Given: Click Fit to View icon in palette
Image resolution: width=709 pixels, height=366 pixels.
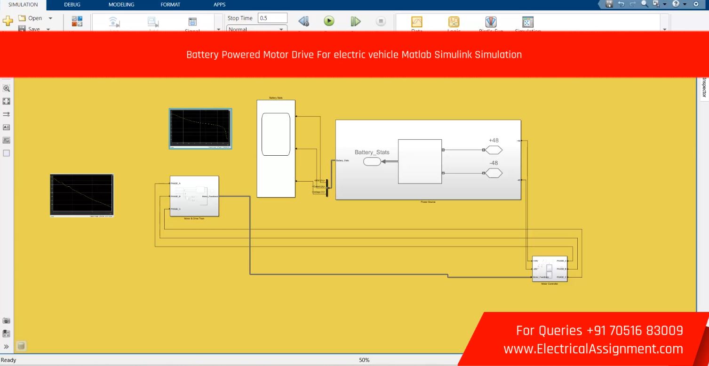Looking at the screenshot, I should click(x=7, y=101).
